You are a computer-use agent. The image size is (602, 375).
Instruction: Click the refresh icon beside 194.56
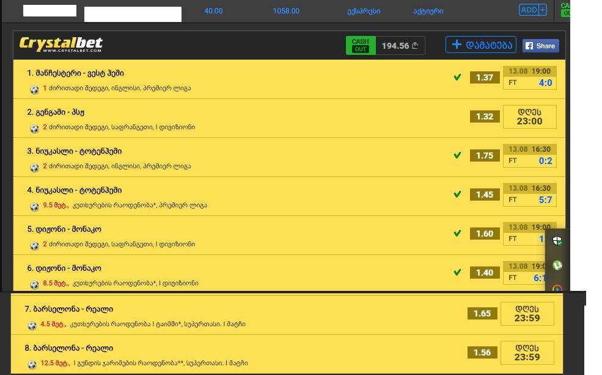(415, 46)
